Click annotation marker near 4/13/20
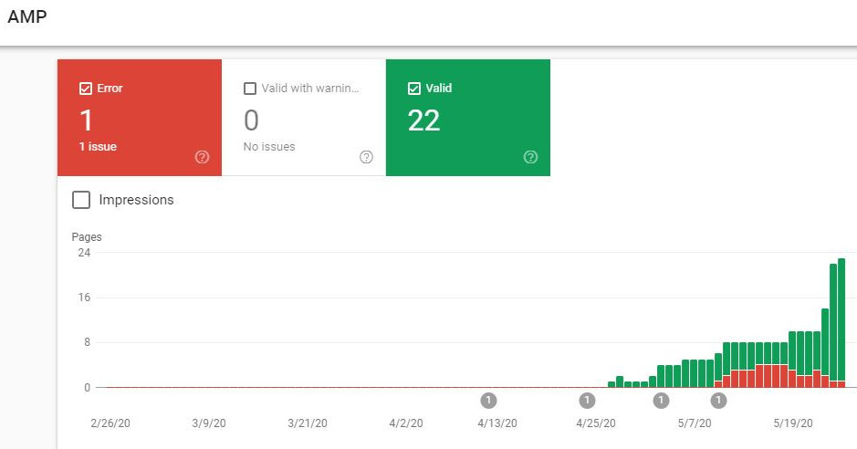 coord(488,401)
